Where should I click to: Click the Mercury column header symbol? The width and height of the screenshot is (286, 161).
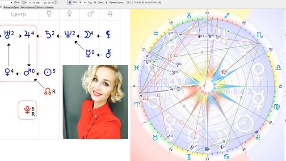(49, 14)
